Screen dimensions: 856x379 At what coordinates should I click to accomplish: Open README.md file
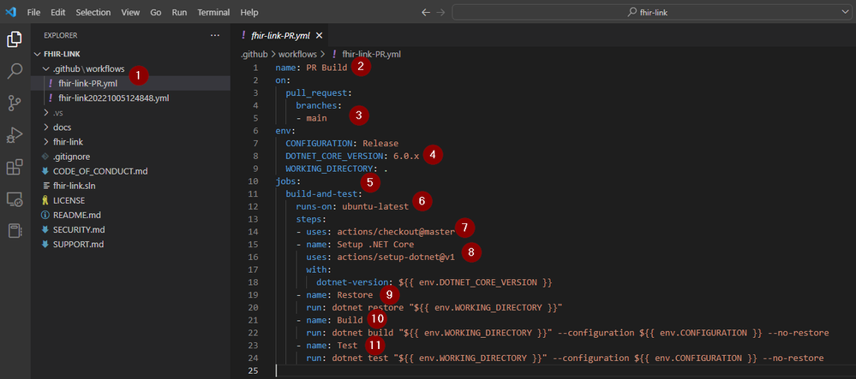click(130, 215)
